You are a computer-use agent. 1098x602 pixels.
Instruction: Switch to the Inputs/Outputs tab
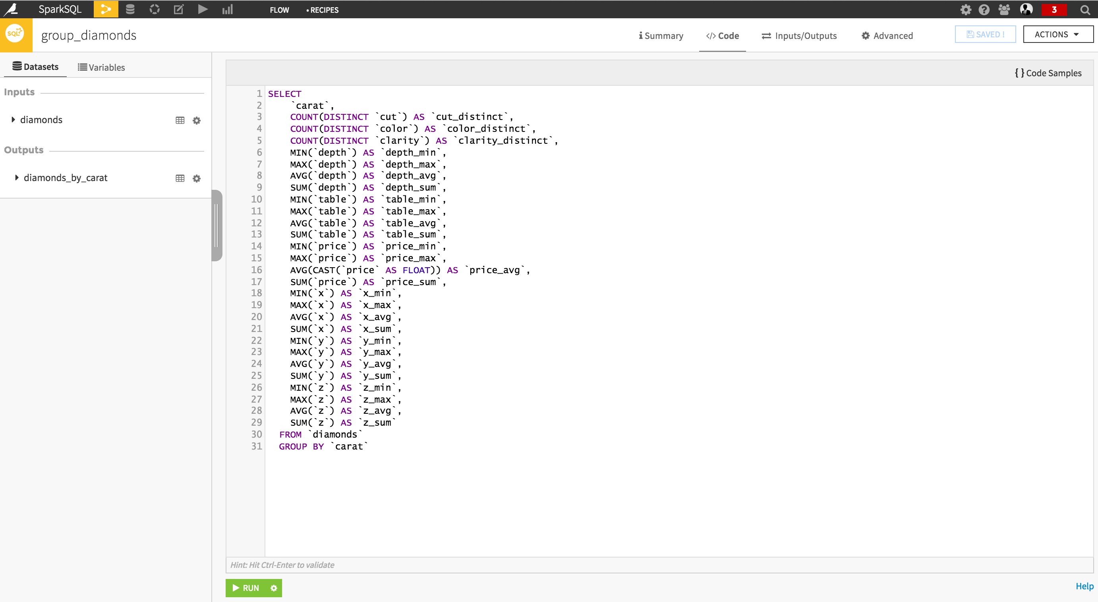click(x=799, y=36)
